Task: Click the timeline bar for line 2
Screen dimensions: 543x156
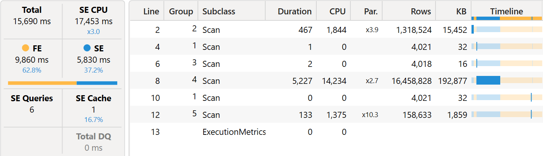Action: [x=473, y=29]
